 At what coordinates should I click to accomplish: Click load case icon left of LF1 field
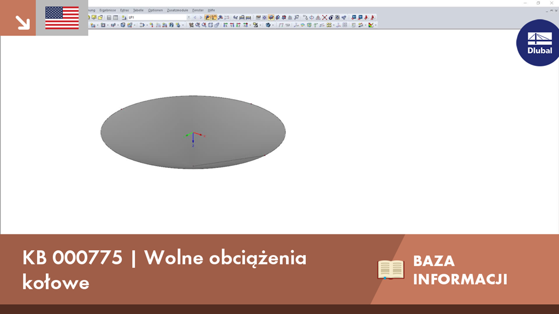[x=124, y=17]
